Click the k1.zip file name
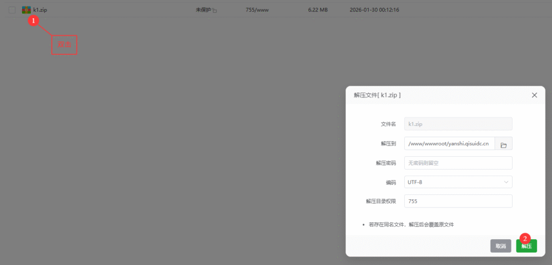The width and height of the screenshot is (552, 265). pyautogui.click(x=40, y=10)
